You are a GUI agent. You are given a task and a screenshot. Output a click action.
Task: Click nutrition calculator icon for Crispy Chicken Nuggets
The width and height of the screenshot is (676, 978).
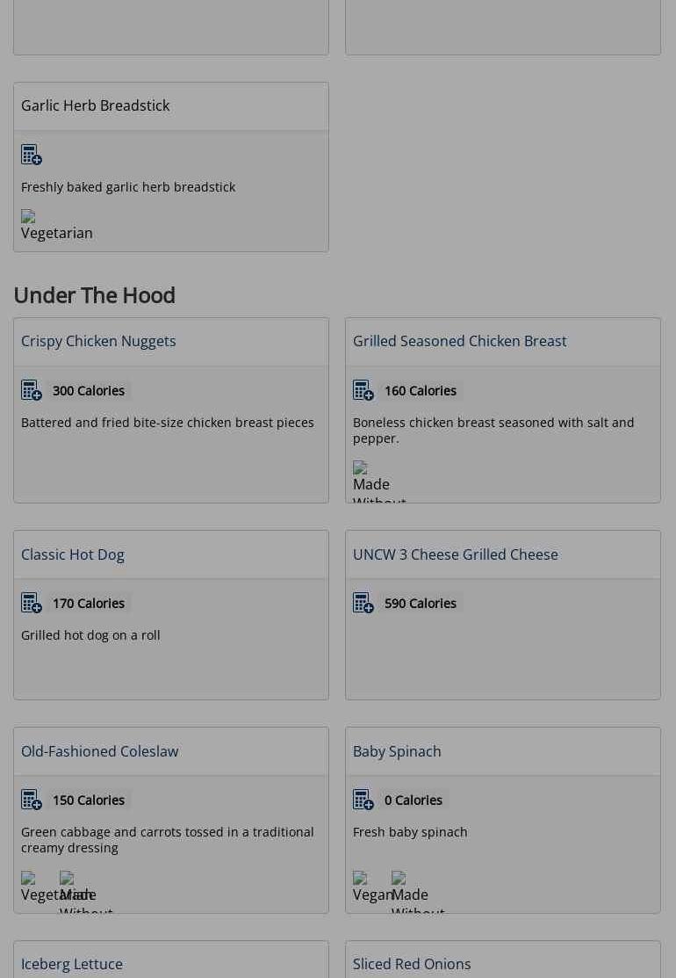(32, 390)
